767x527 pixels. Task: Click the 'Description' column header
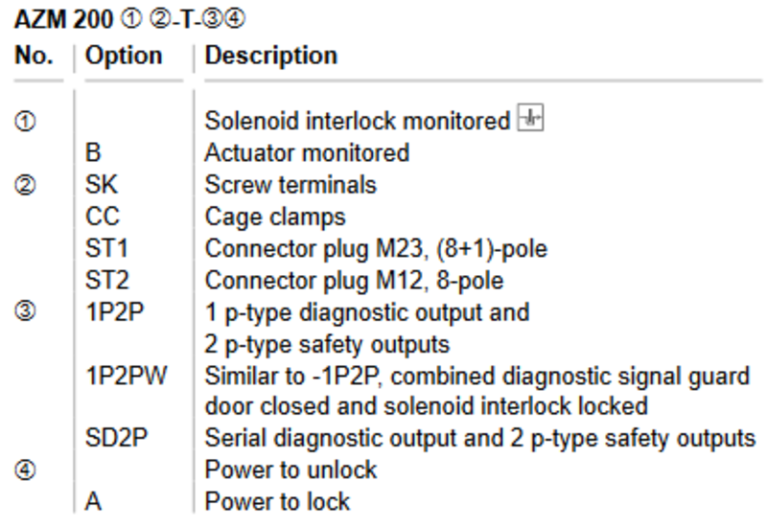click(x=271, y=56)
